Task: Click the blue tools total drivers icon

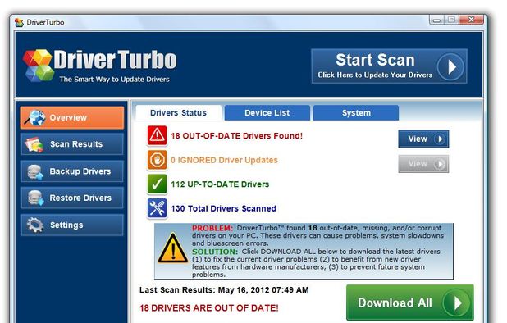Action: tap(158, 208)
